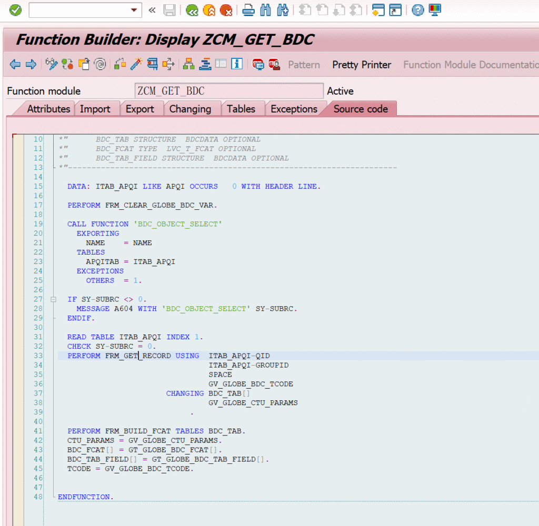Viewport: 539px width, 526px height.
Task: Open the Exceptions tab
Action: tap(294, 109)
